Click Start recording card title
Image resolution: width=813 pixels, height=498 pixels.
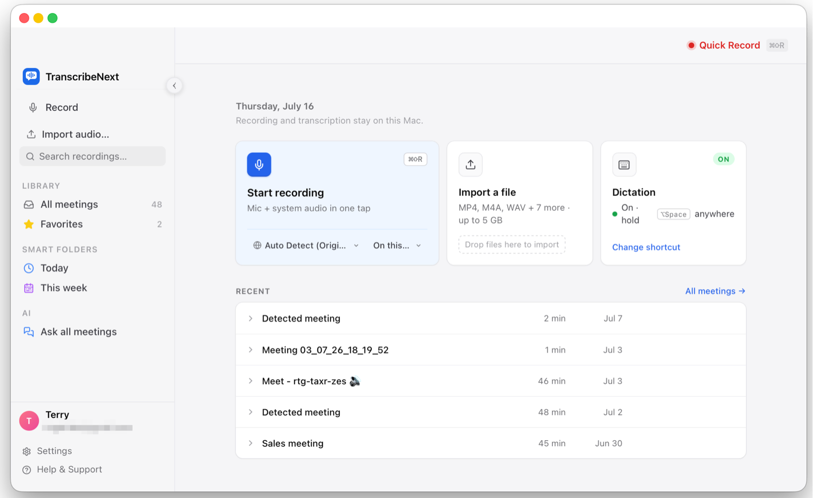[286, 193]
